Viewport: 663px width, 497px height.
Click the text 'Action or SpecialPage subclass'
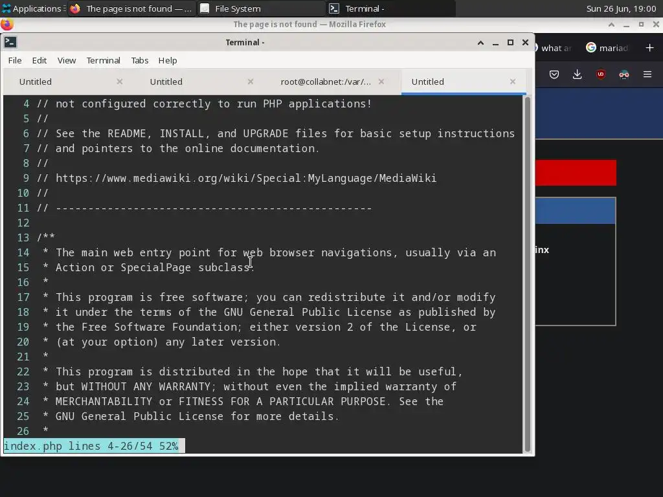pyautogui.click(x=153, y=267)
